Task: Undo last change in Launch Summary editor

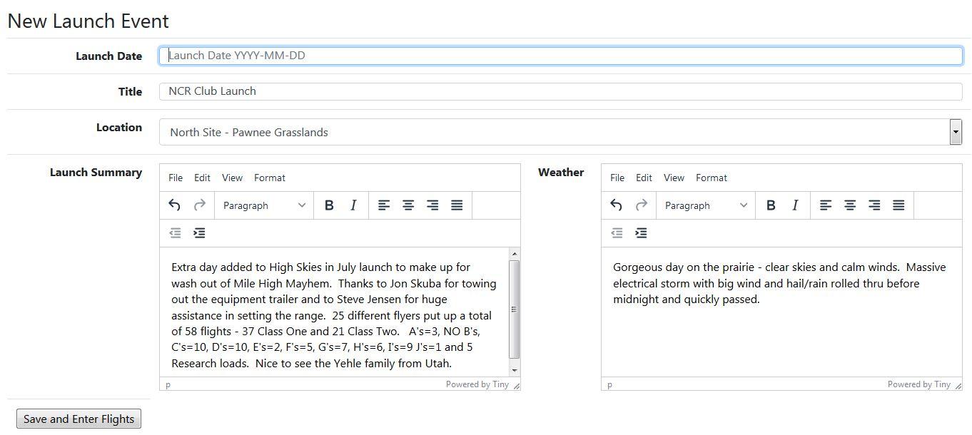Action: (174, 205)
